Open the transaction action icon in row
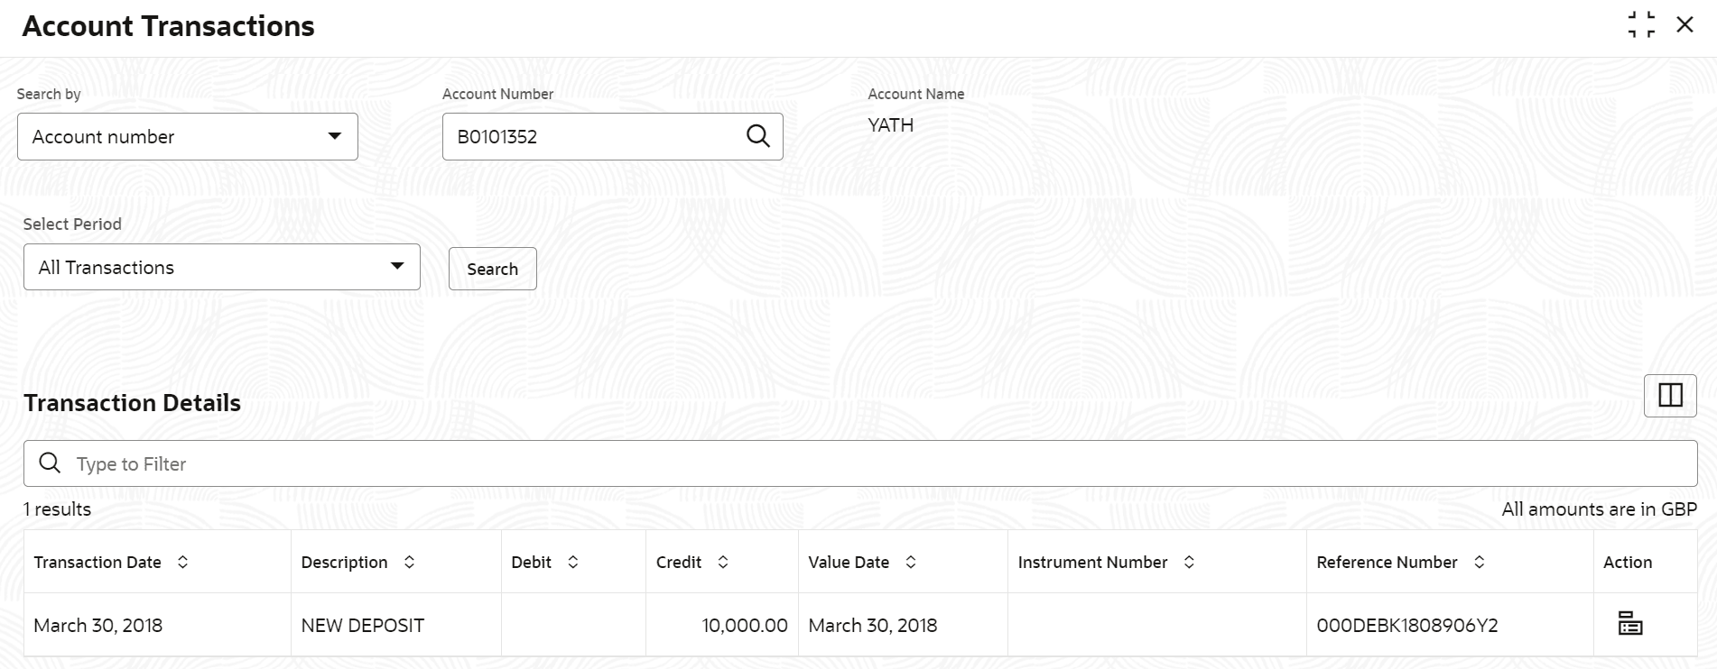1717x669 pixels. pyautogui.click(x=1629, y=624)
